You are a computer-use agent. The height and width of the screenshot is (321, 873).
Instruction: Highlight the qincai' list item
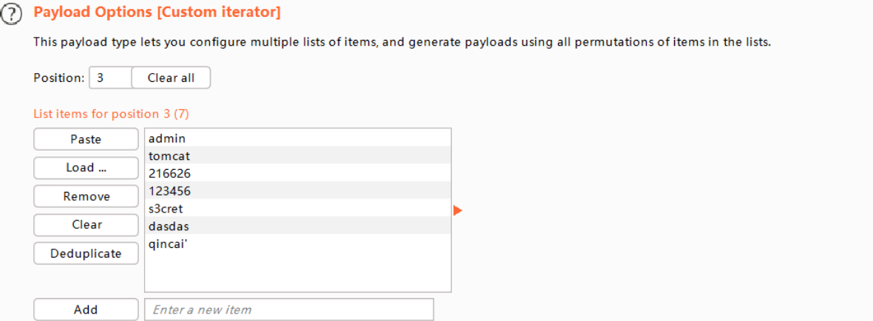click(x=167, y=244)
